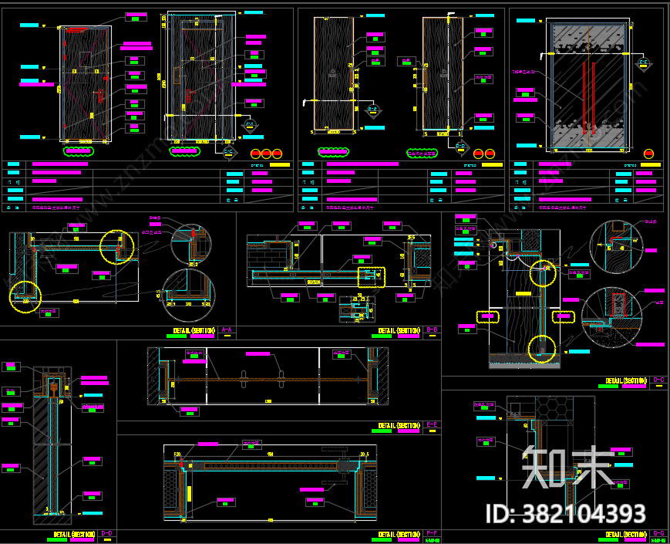Select the C-C section label

click(659, 380)
